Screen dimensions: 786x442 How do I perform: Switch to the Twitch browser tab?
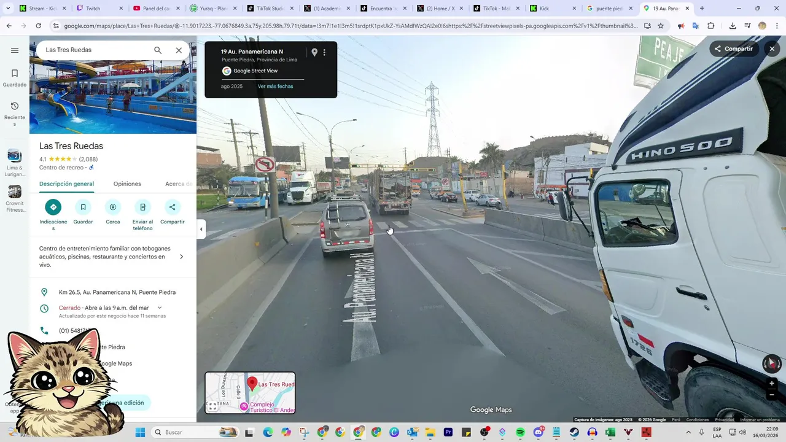[99, 9]
